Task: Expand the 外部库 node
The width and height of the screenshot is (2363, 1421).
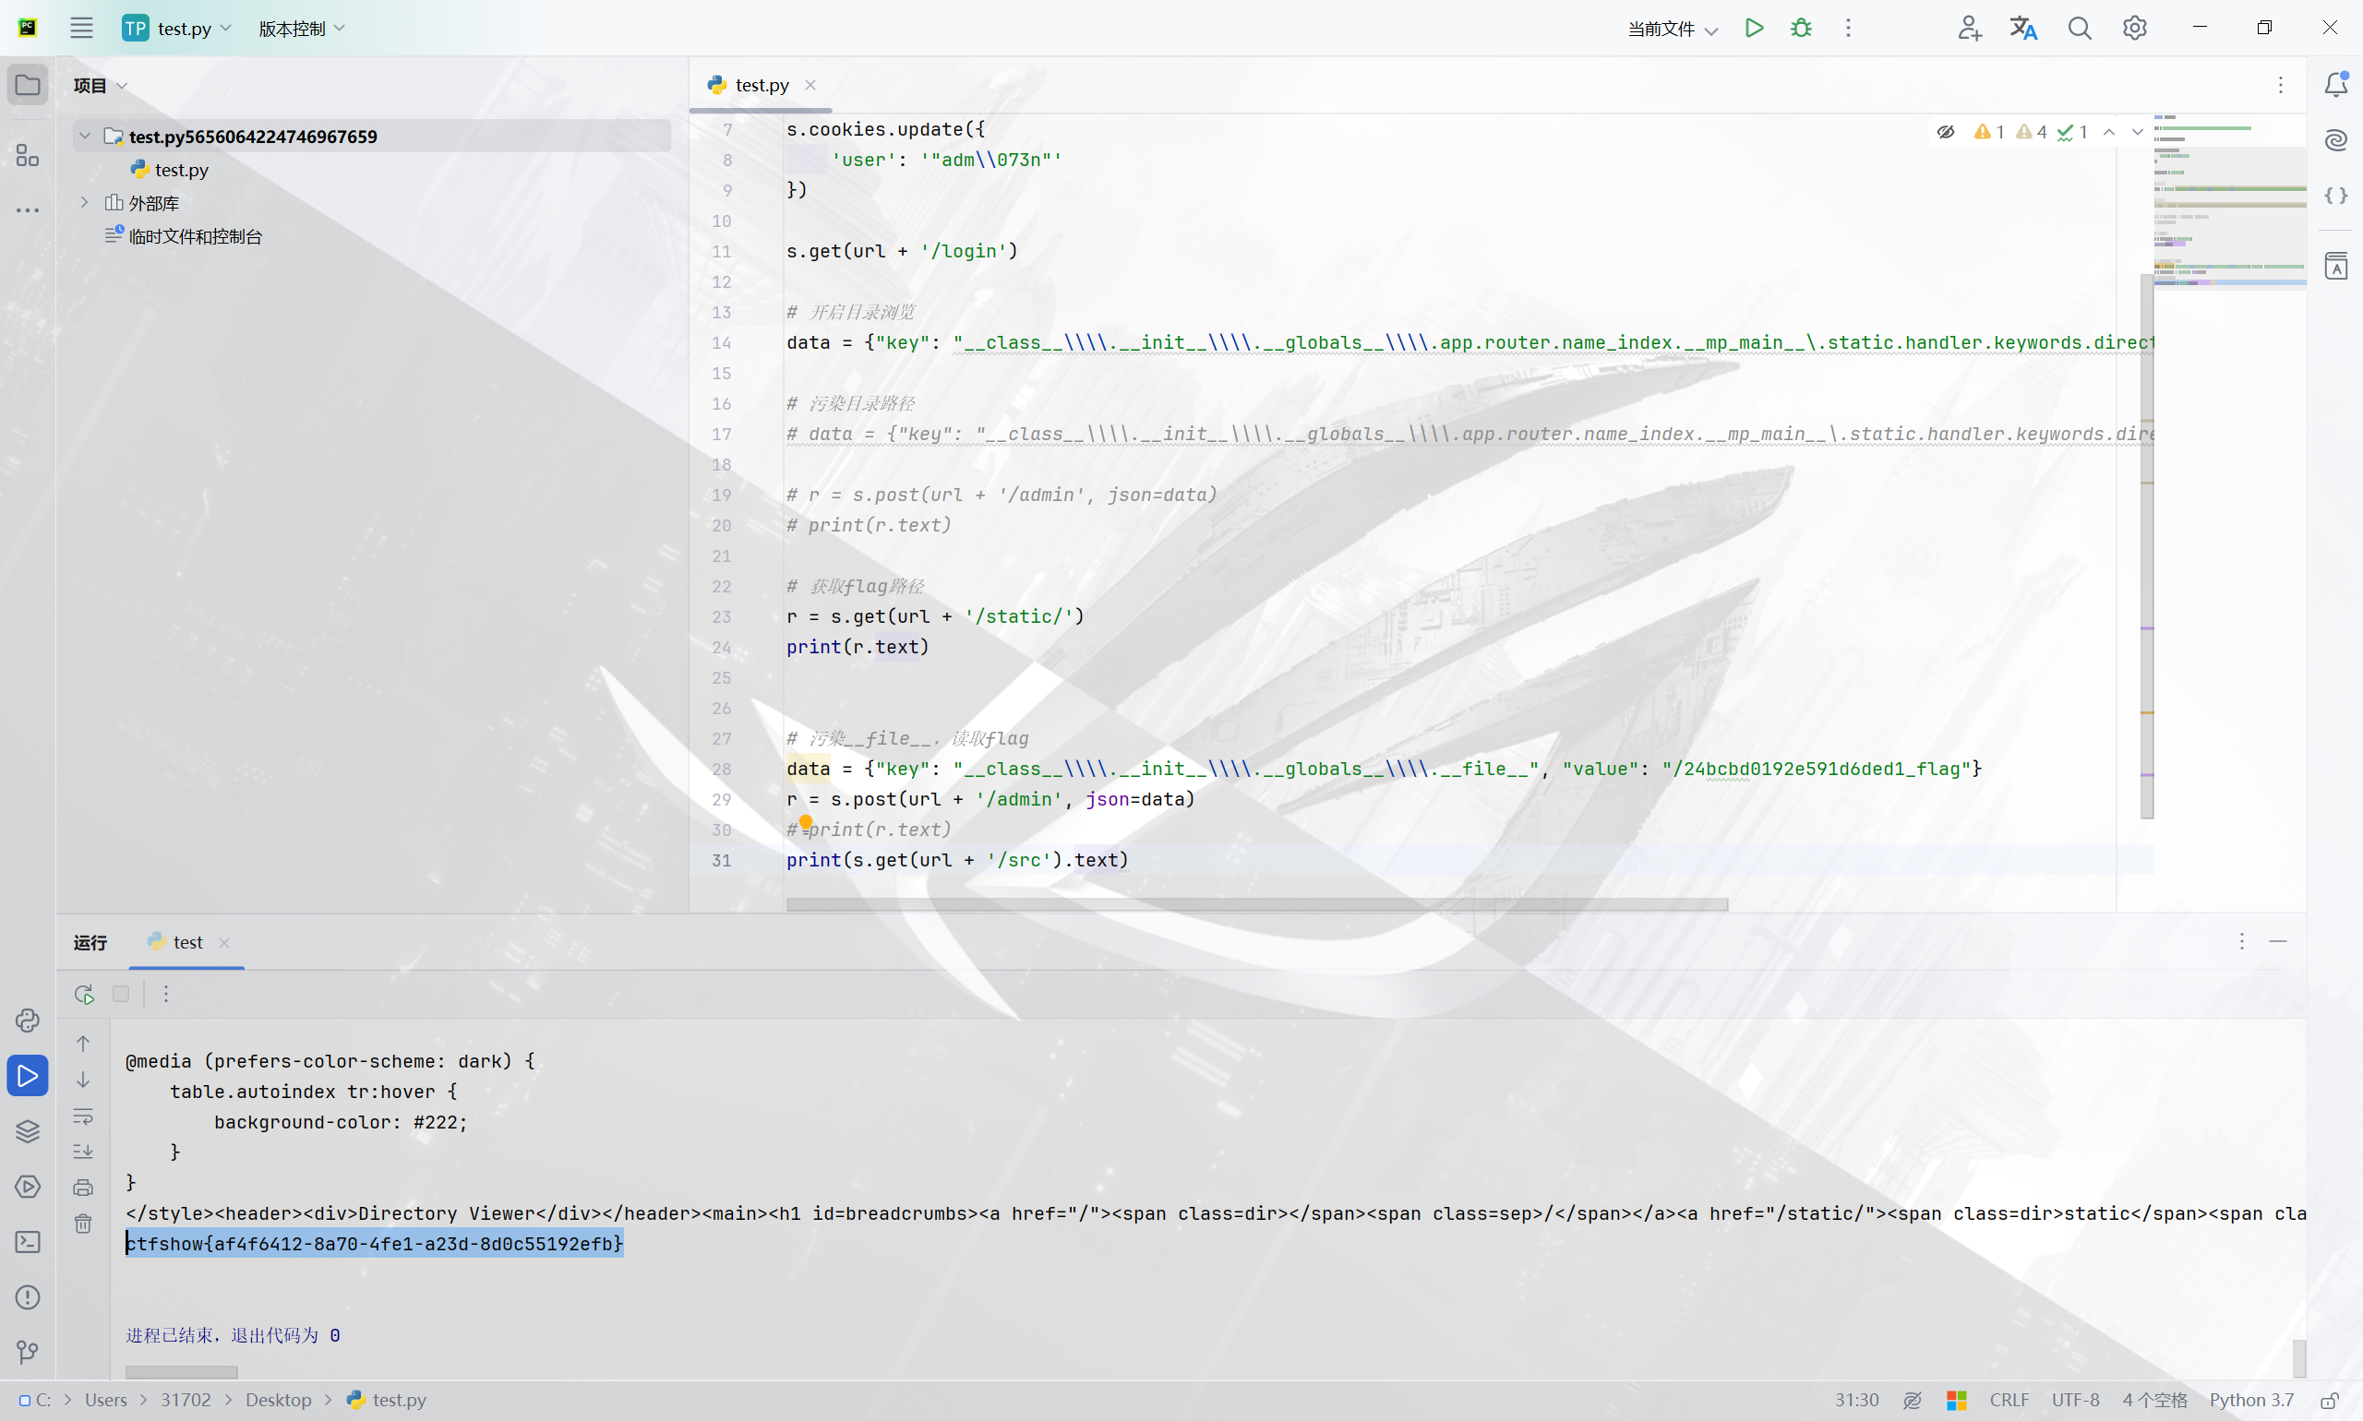Action: click(85, 202)
